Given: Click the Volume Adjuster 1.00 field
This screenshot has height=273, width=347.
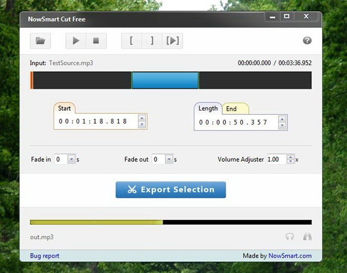Looking at the screenshot, I should pyautogui.click(x=276, y=160).
